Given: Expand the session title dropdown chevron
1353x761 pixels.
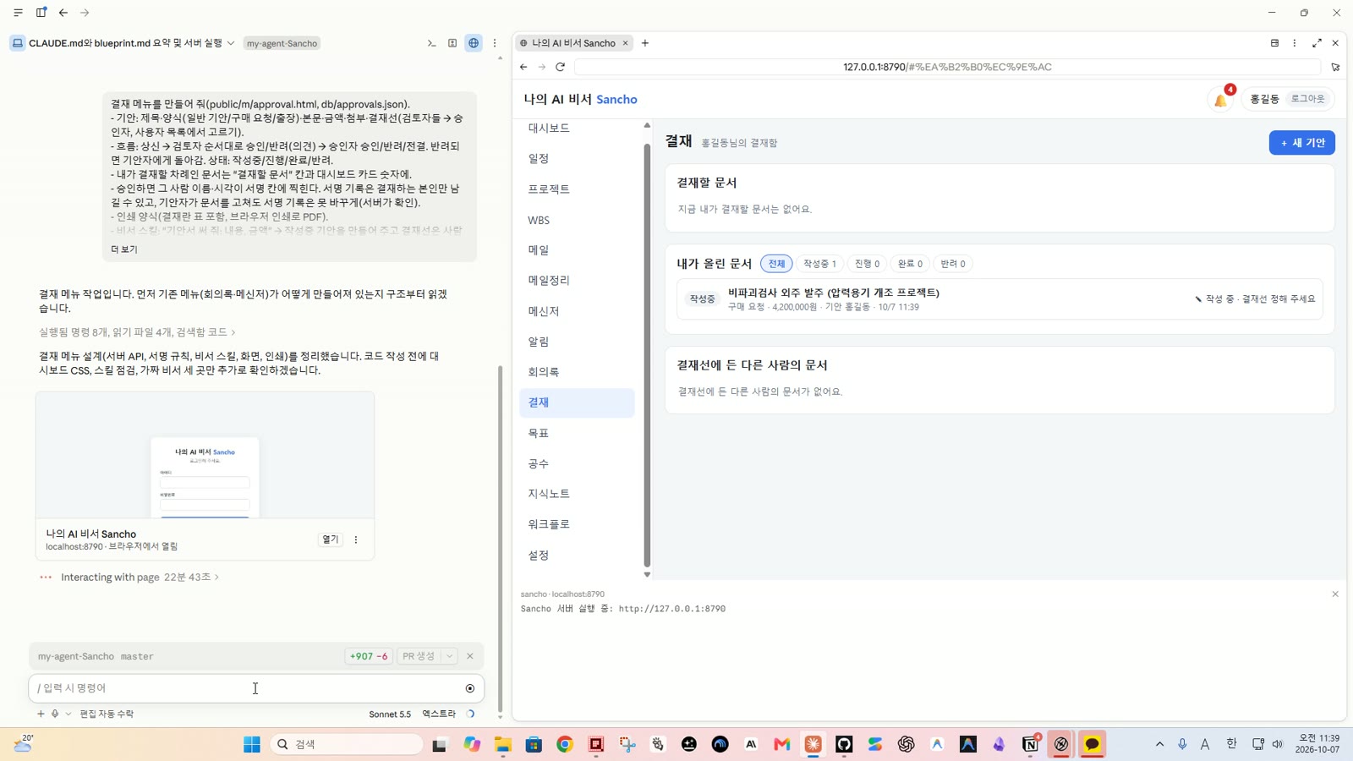Looking at the screenshot, I should [231, 43].
